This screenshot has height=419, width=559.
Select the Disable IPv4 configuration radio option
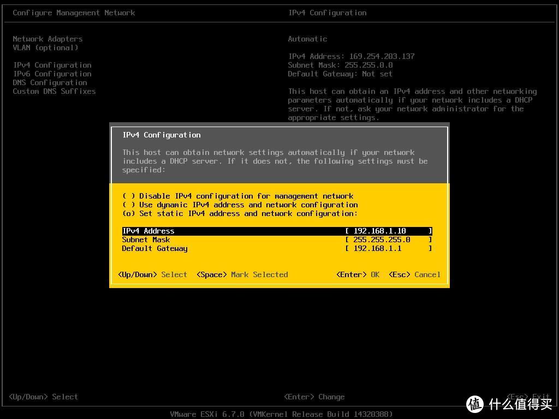click(x=129, y=196)
